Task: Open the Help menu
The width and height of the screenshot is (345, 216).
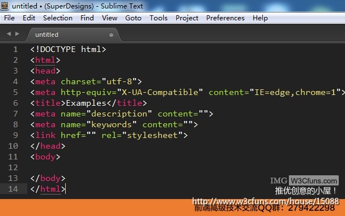Action: [260, 18]
